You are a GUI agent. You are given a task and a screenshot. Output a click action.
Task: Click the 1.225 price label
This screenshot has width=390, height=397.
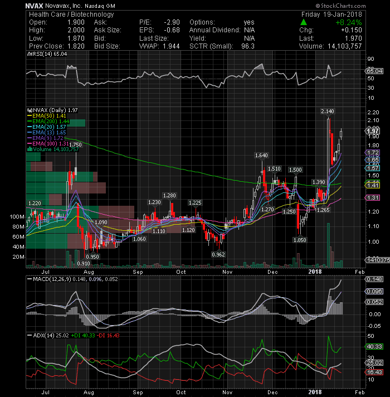(x=195, y=202)
